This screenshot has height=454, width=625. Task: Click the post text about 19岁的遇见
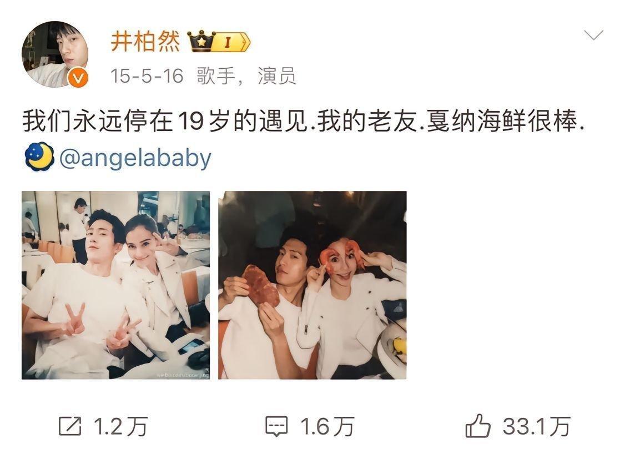tap(303, 121)
